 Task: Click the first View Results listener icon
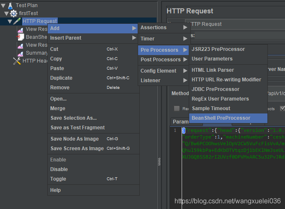coord(20,29)
